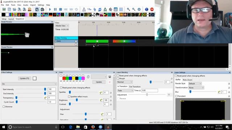Click the Brightness slider handle
232x130 pixels.
[77, 100]
